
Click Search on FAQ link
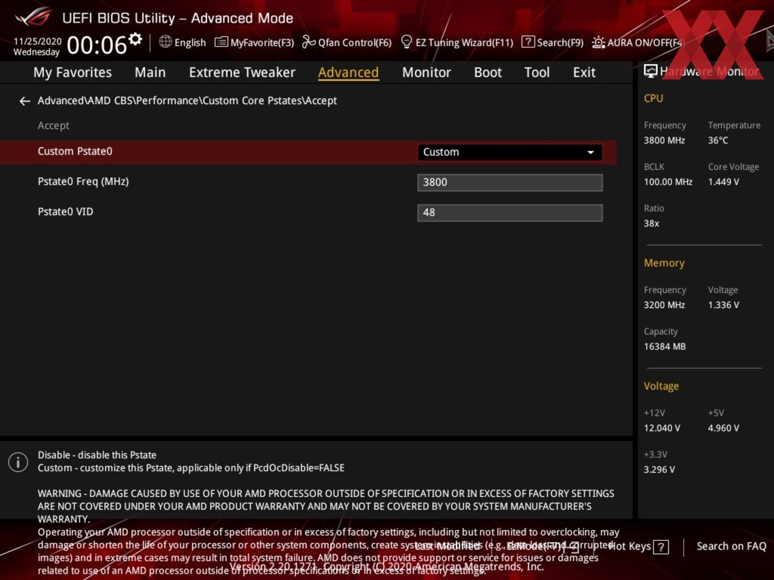pos(731,546)
